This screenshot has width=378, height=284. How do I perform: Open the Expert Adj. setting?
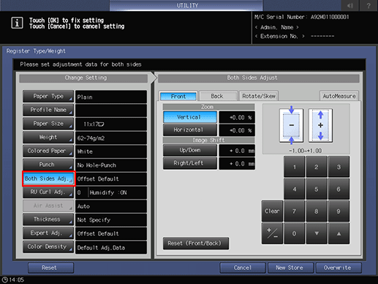point(48,233)
